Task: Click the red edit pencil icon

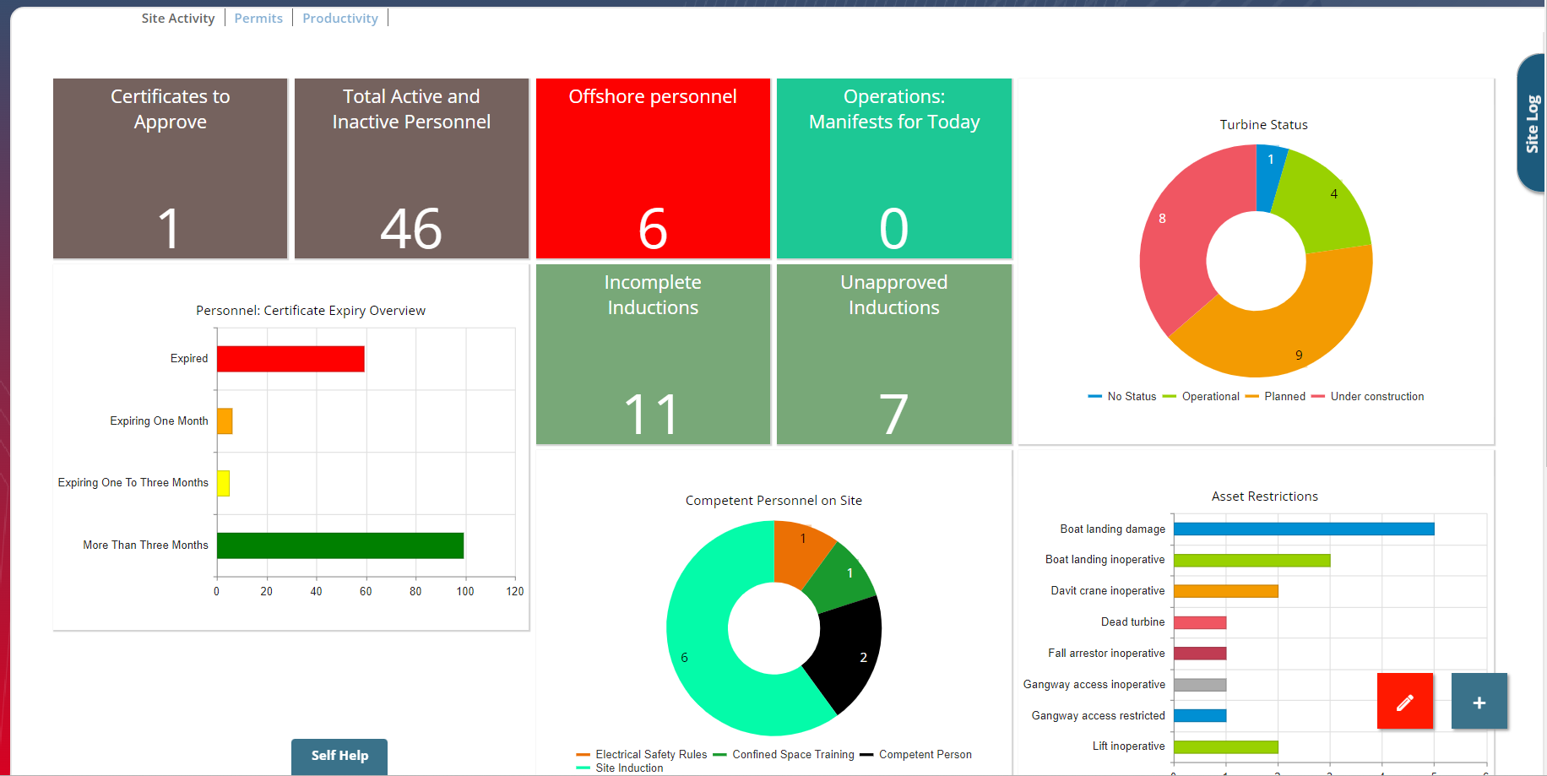Action: point(1404,701)
